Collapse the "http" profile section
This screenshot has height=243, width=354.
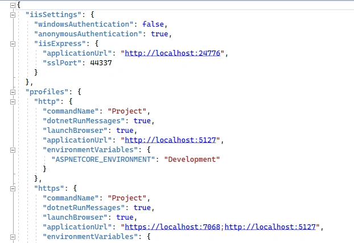pyautogui.click(x=13, y=102)
